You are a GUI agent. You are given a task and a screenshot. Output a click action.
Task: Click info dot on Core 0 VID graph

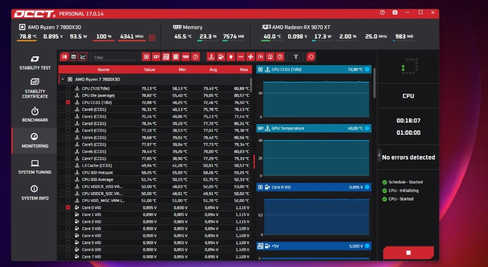[x=367, y=187]
